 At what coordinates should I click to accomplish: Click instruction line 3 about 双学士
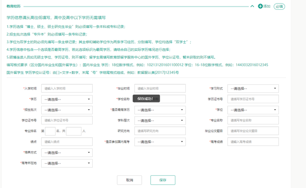pyautogui.click(x=99, y=42)
